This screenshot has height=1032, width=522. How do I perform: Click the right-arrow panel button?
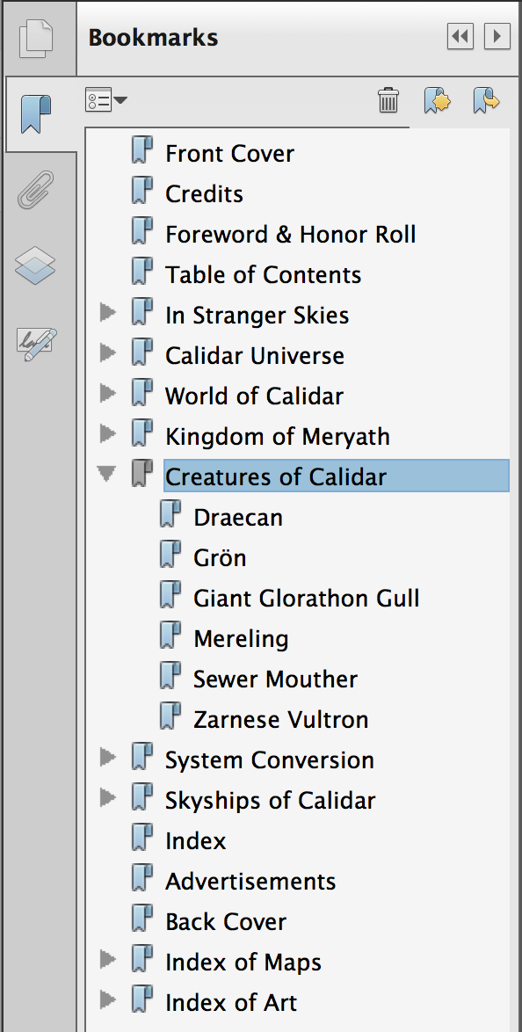point(497,36)
